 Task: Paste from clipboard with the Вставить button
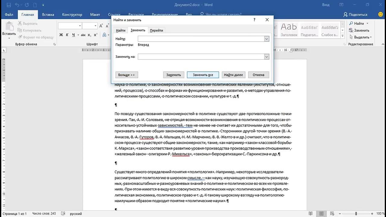click(x=9, y=29)
